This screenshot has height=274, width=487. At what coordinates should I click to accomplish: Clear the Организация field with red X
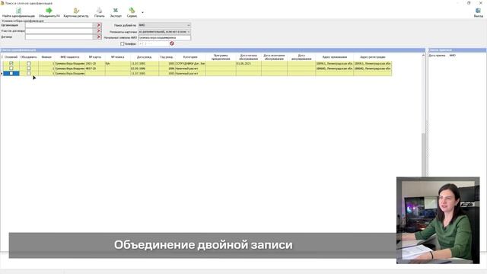99,25
